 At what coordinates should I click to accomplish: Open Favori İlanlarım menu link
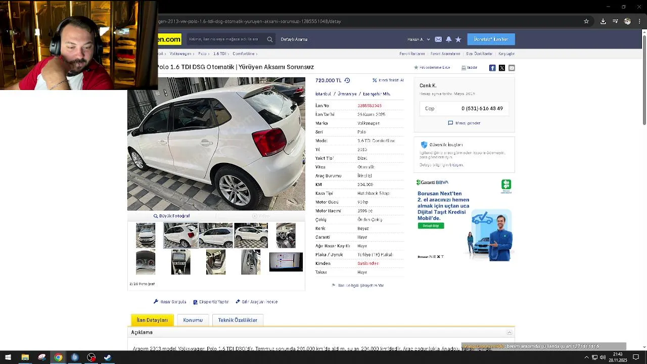coord(412,54)
